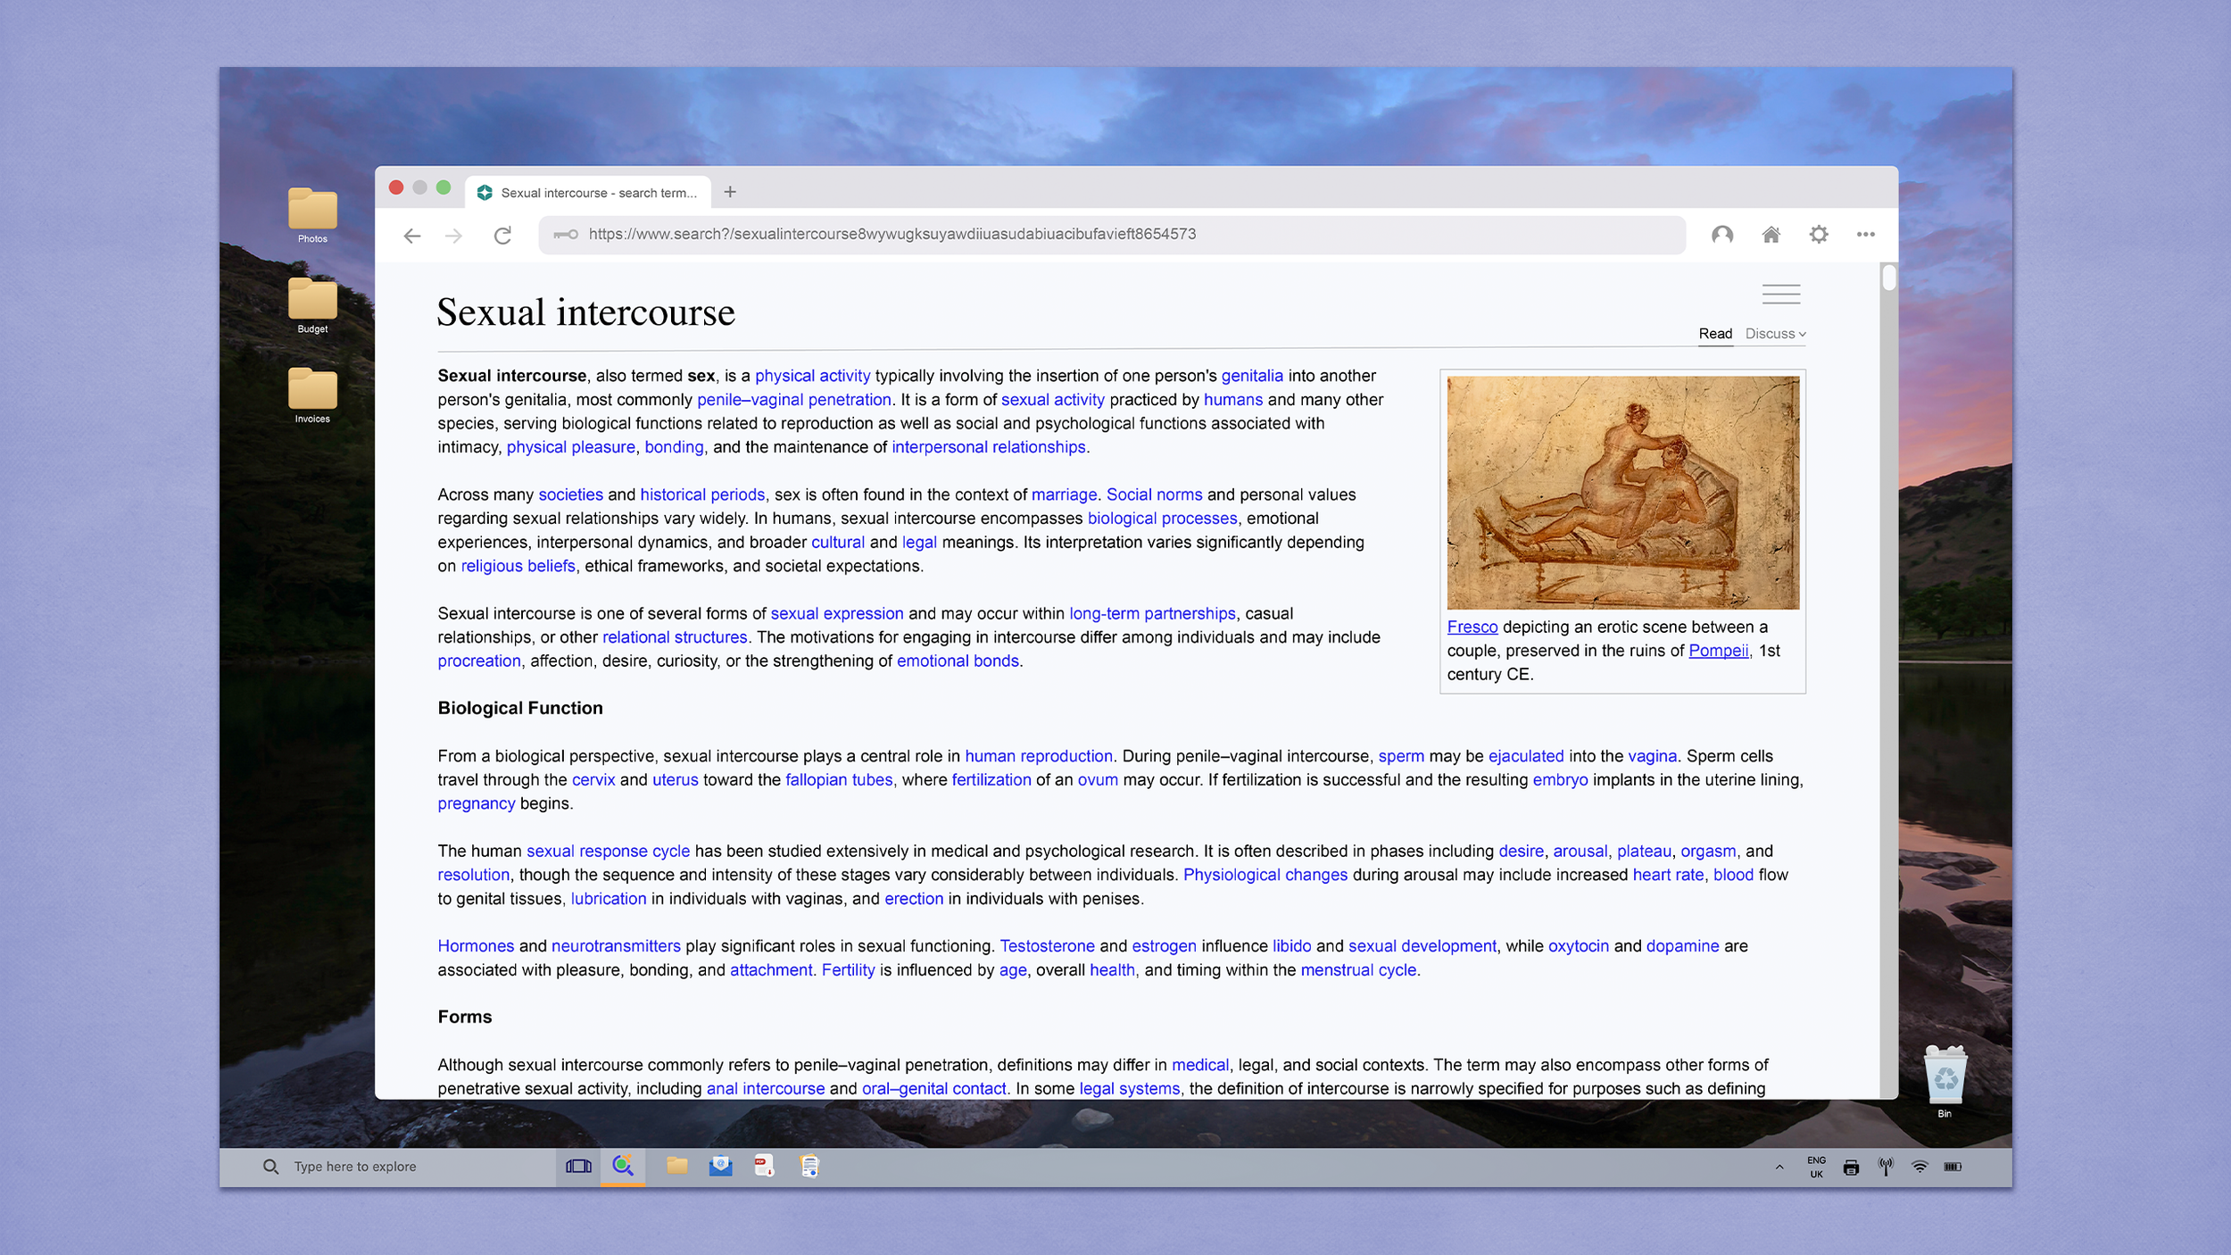Screen dimensions: 2231x1255
Task: Open the mail app in taskbar
Action: (x=720, y=1166)
